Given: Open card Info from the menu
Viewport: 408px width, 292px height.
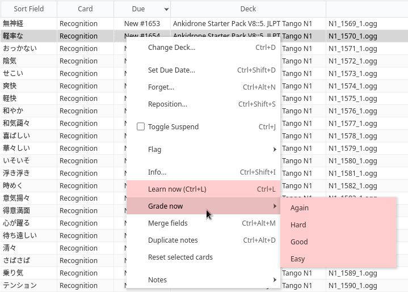Looking at the screenshot, I should [x=157, y=172].
